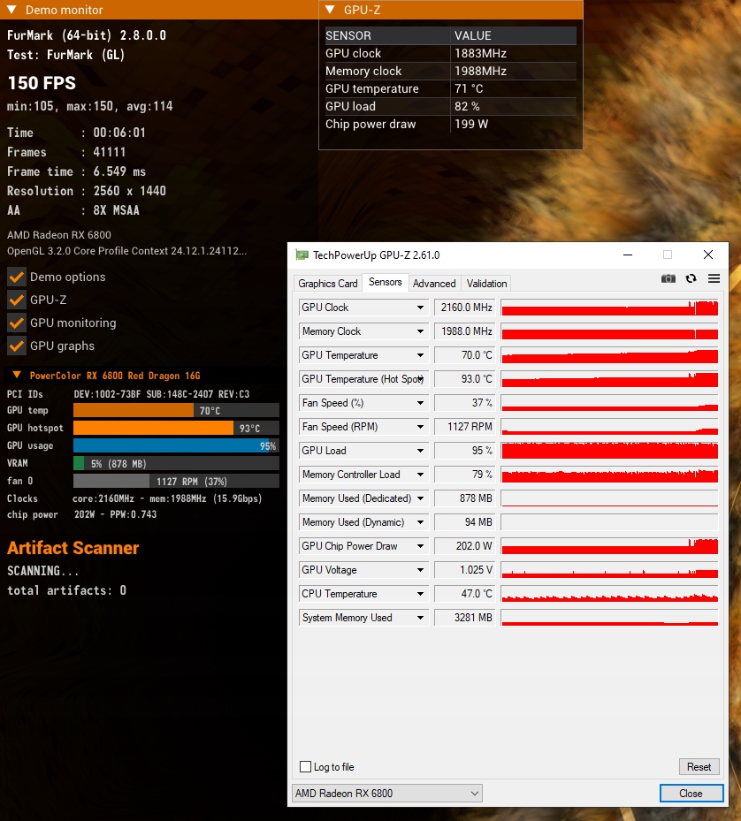The image size is (741, 821).
Task: Open the GPU Temperature sensor dropdown arrow
Action: pyautogui.click(x=420, y=355)
